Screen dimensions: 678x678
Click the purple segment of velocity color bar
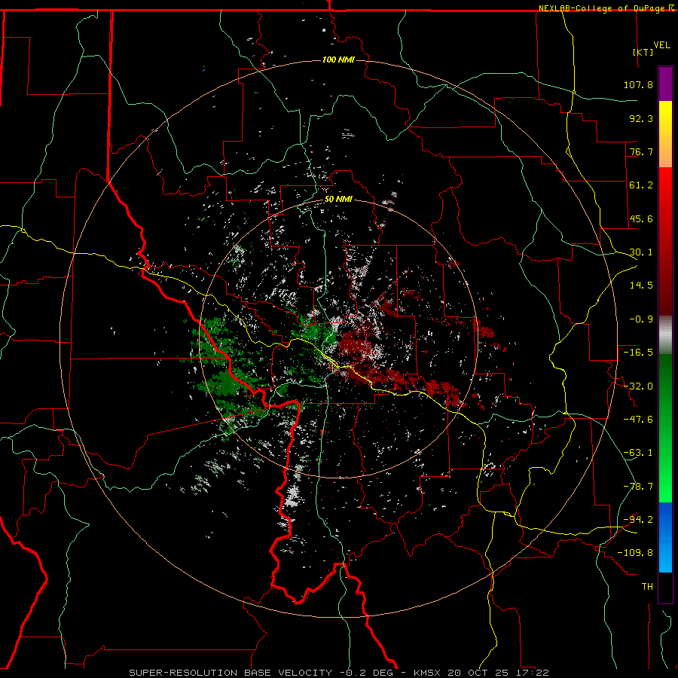(665, 84)
